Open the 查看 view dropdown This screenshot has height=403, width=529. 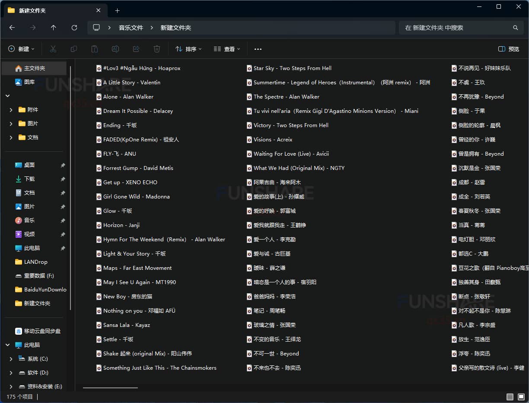pyautogui.click(x=227, y=49)
